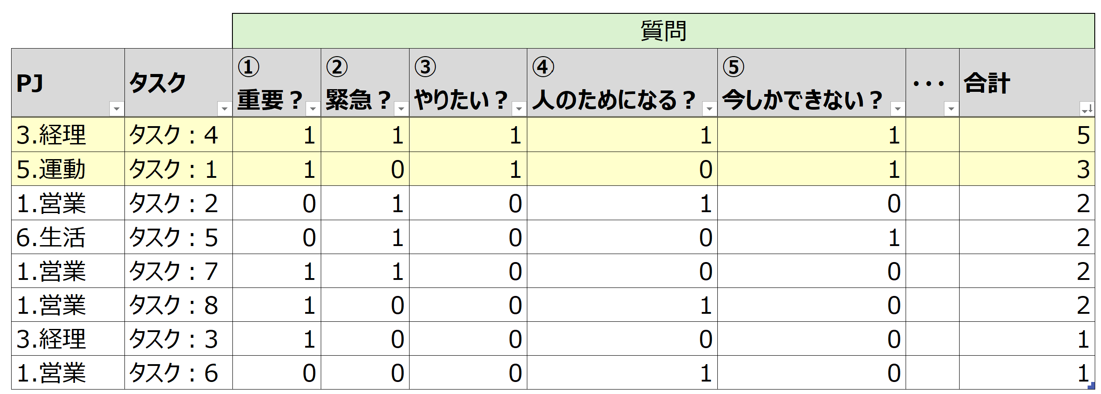This screenshot has width=1101, height=394.
Task: Click the タスク：1 cell
Action: click(178, 169)
